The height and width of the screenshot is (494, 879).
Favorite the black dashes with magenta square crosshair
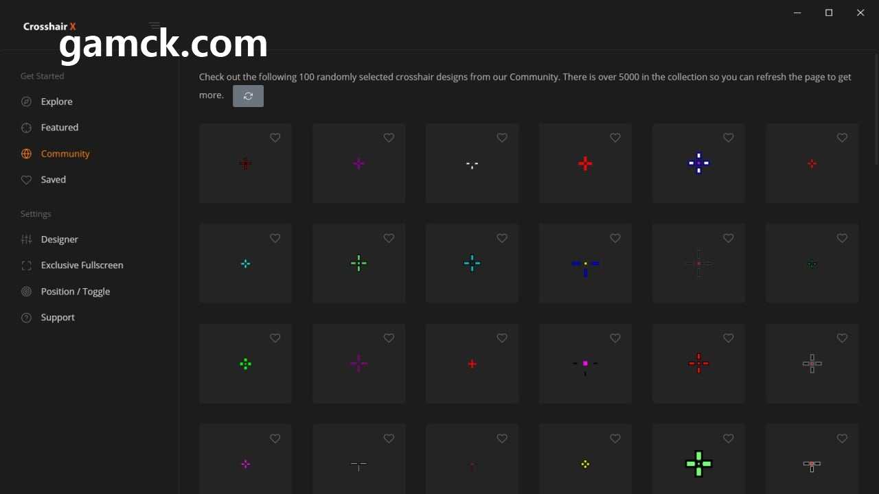coord(615,338)
